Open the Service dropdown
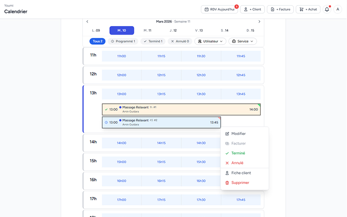Image resolution: width=347 pixels, height=217 pixels. [242, 41]
